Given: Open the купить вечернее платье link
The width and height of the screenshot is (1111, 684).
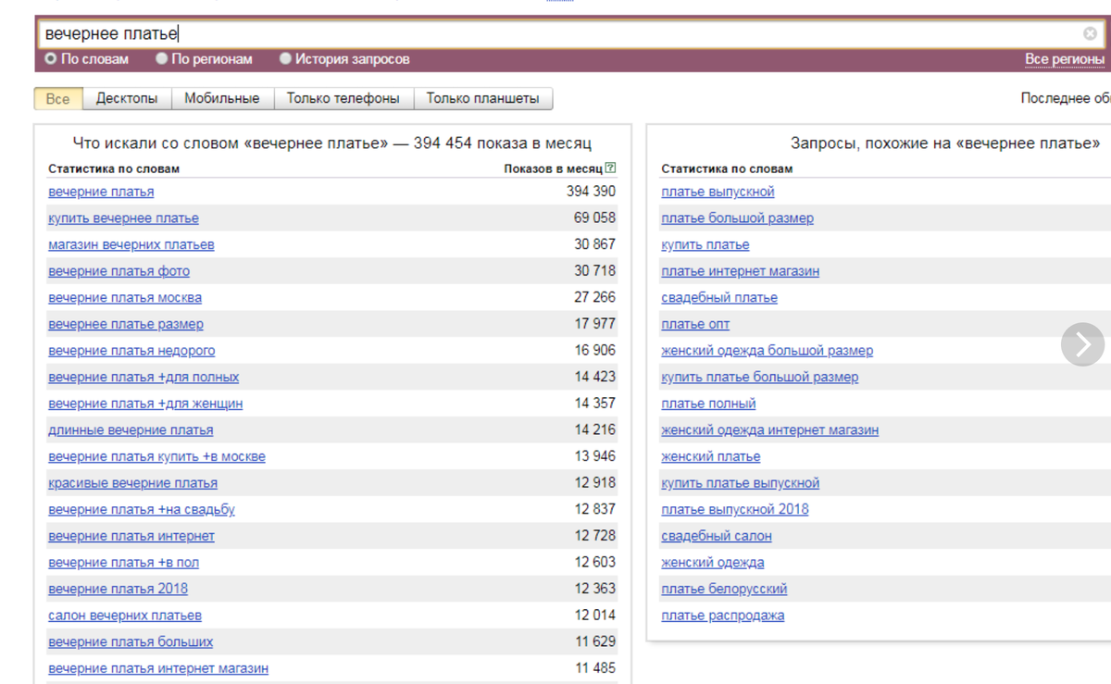Looking at the screenshot, I should (x=123, y=218).
